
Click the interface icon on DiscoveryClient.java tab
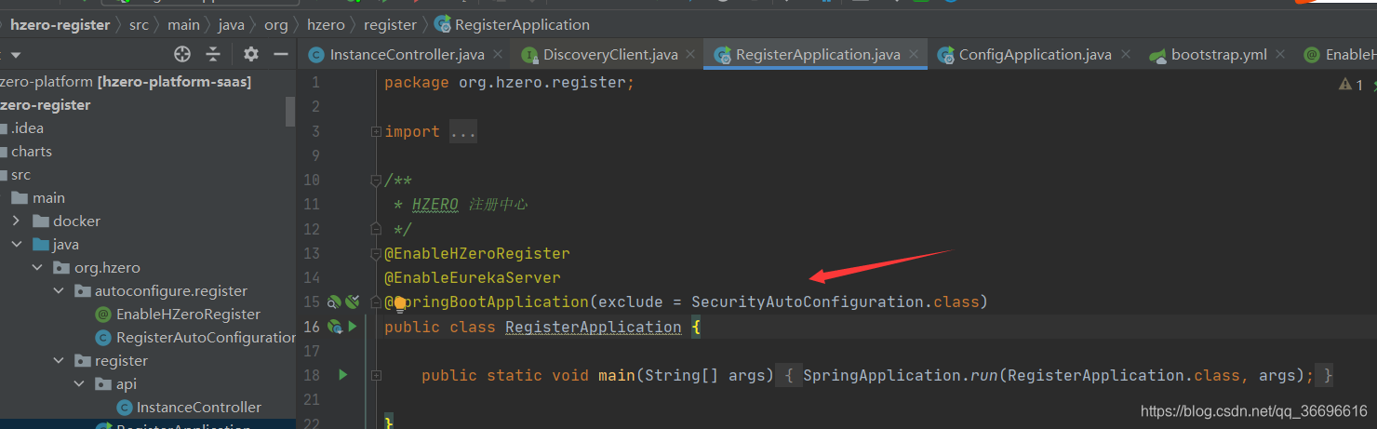(x=529, y=55)
